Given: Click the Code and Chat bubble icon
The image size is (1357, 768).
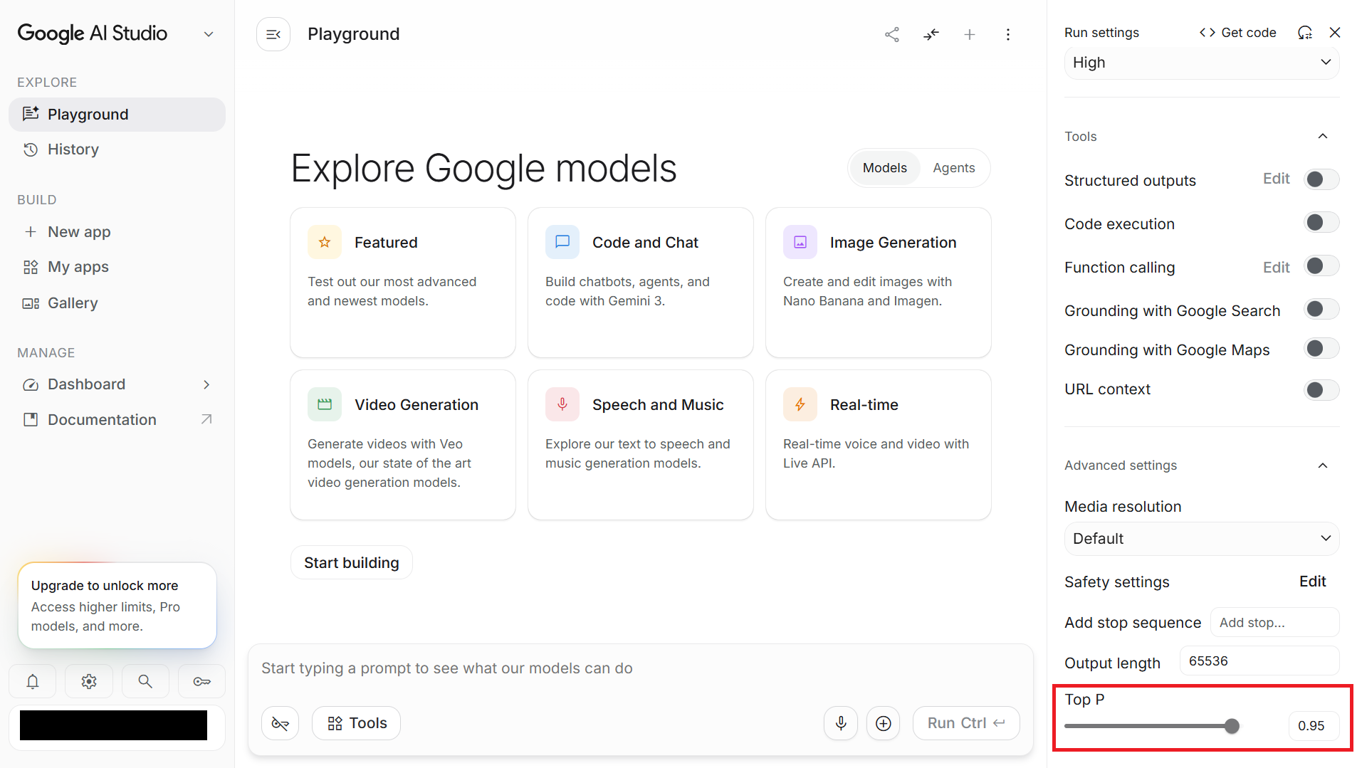Looking at the screenshot, I should [562, 242].
